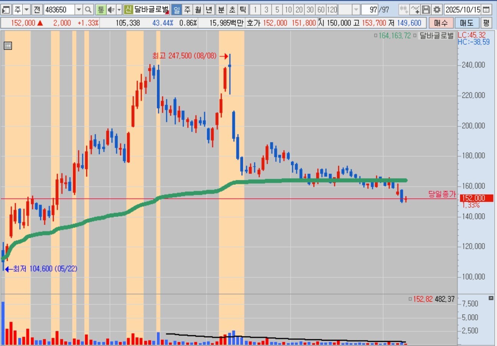This screenshot has height=346, width=497.
Task: Open the custom interval dropdown arrow after 120
Action: (x=356, y=10)
